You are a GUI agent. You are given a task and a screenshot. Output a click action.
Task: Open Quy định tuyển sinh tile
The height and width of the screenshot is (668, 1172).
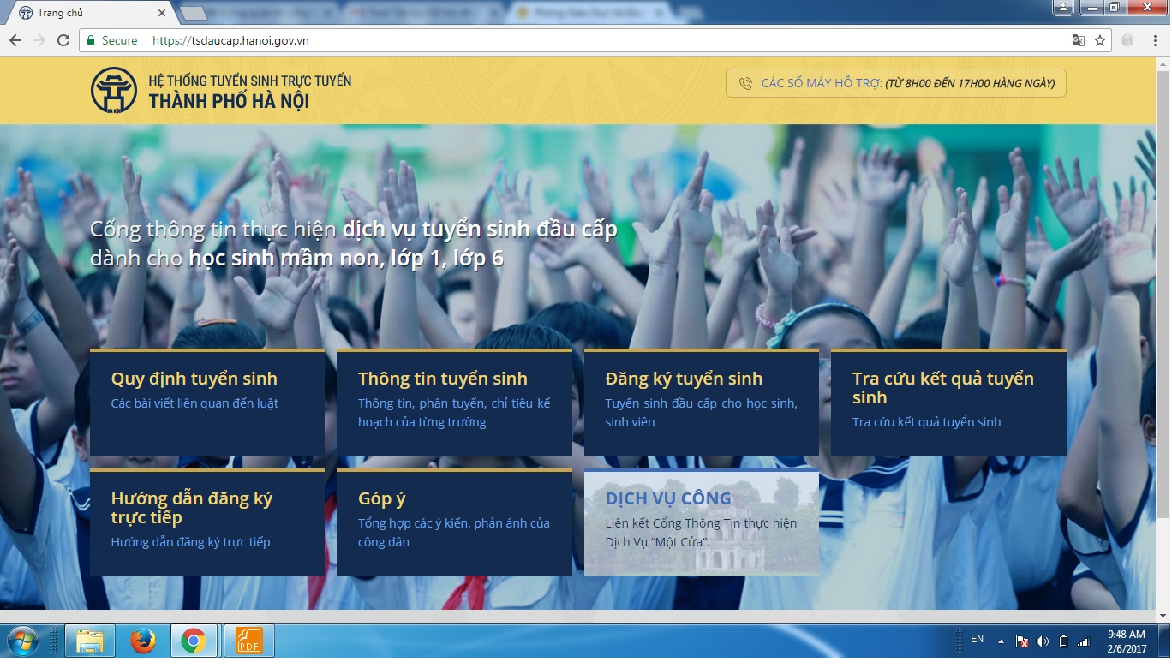click(206, 402)
